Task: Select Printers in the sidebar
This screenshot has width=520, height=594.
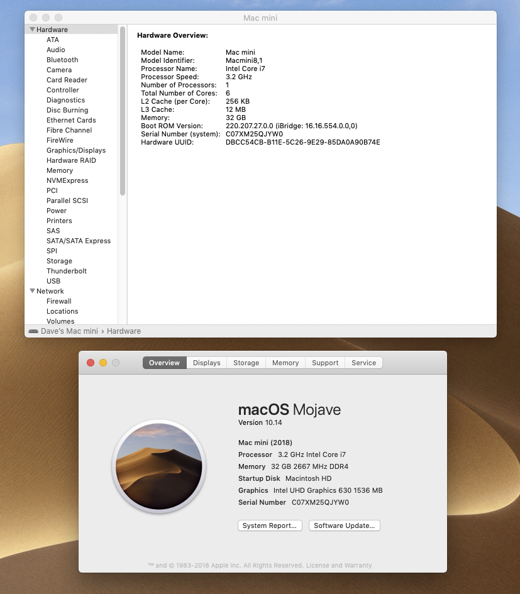Action: point(59,221)
